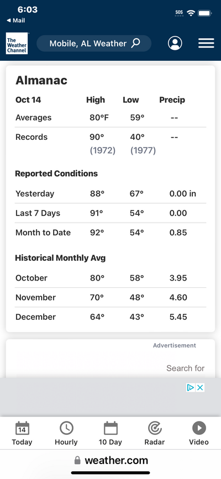Viewport: 221px width, 479px height.
Task: Tap the Mobile, AL Weather search field
Action: point(94,44)
